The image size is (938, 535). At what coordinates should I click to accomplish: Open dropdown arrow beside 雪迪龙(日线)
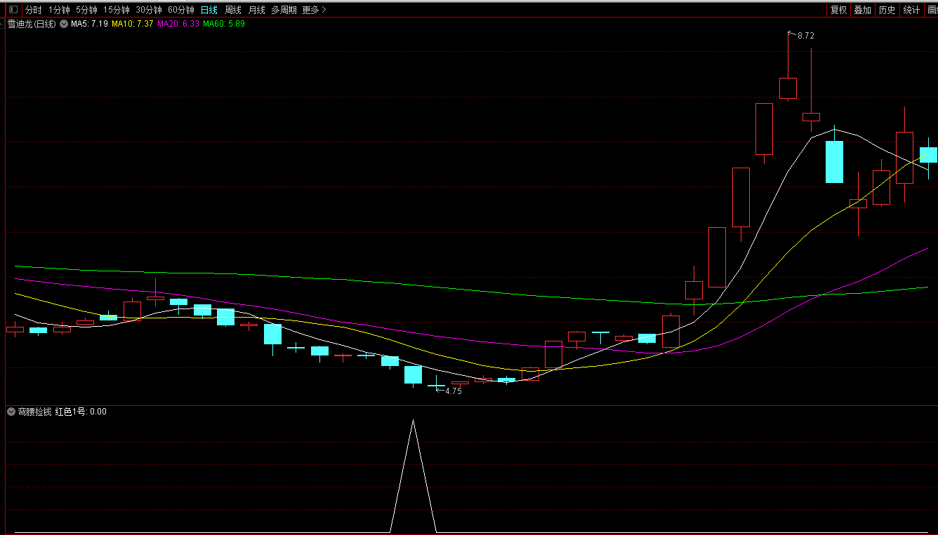[x=64, y=24]
